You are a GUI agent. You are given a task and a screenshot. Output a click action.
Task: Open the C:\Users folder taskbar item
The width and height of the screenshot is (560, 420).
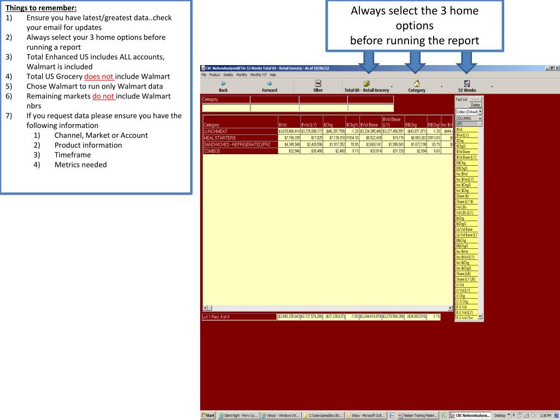point(323,416)
